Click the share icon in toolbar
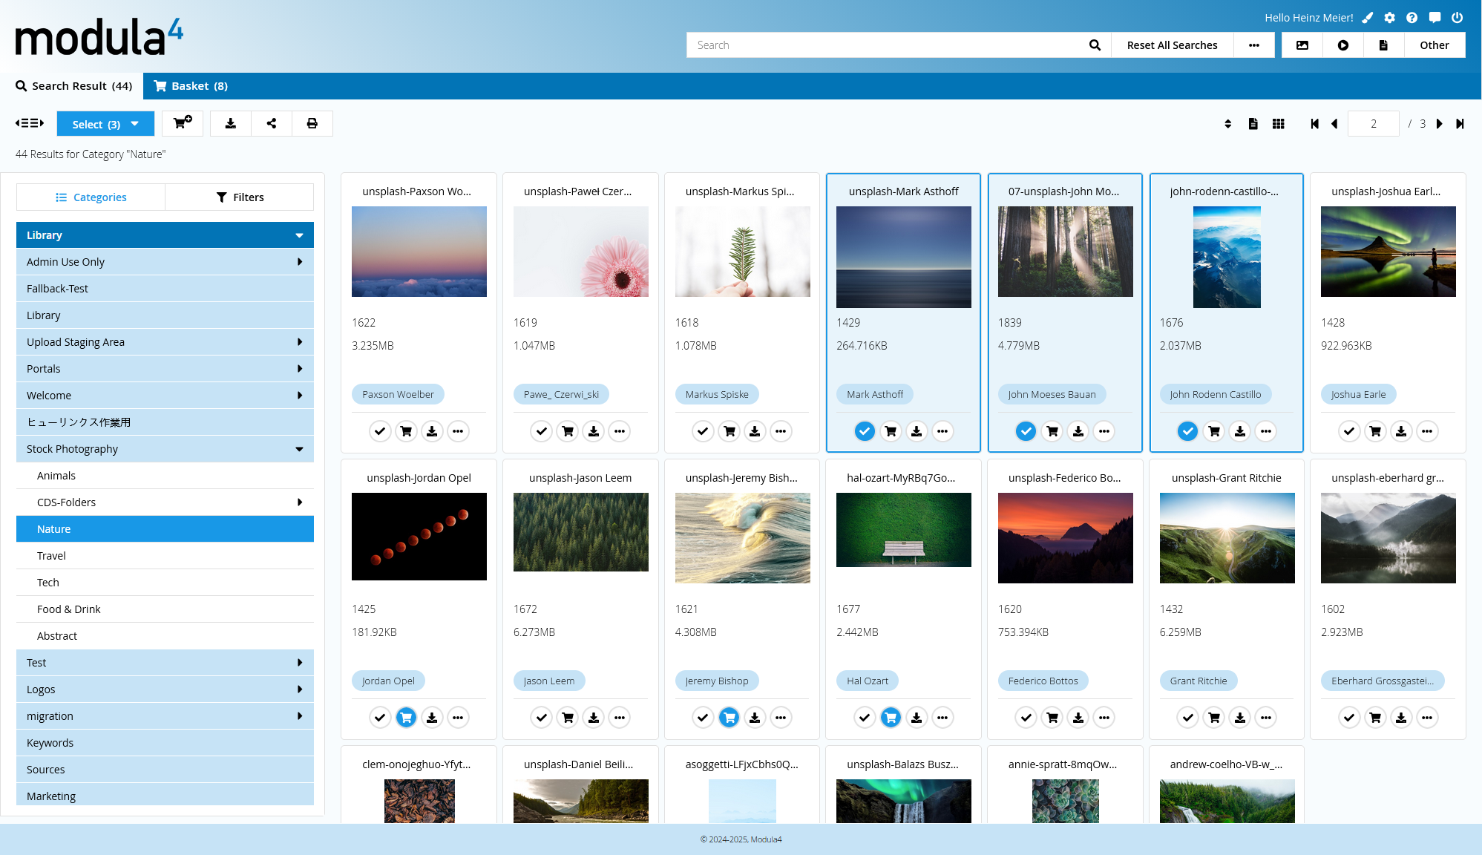Viewport: 1482px width, 855px height. tap(272, 123)
